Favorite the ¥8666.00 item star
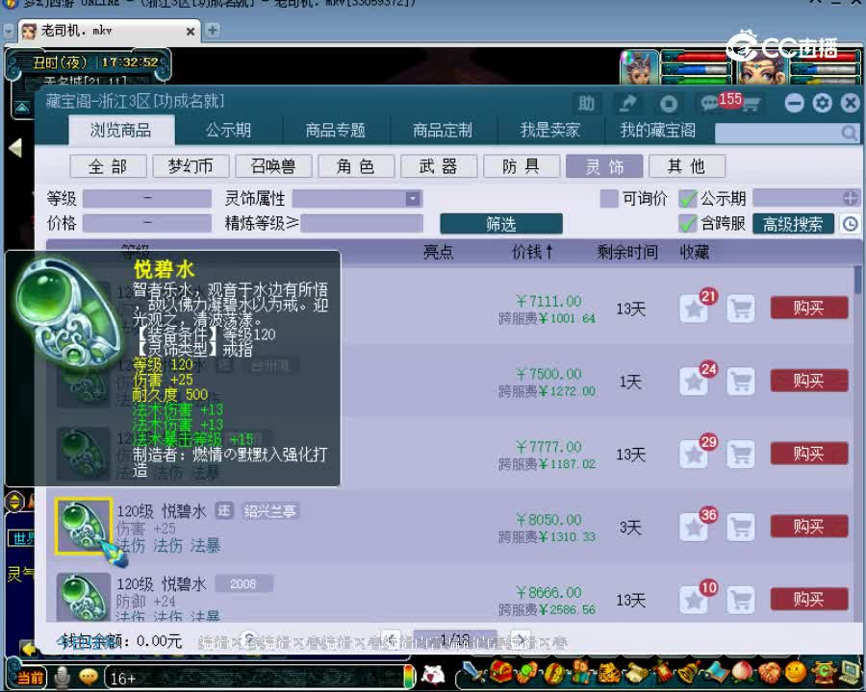This screenshot has width=866, height=692. (x=694, y=600)
